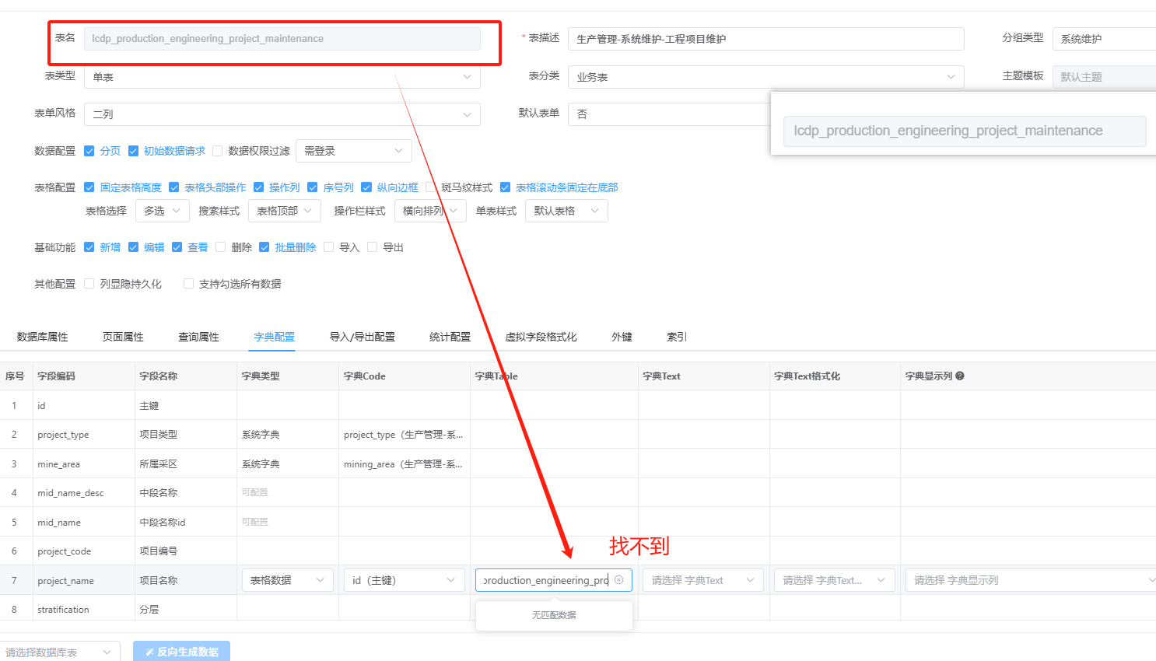Open the 字典类型 dropdown showing 表格数据

tap(287, 580)
